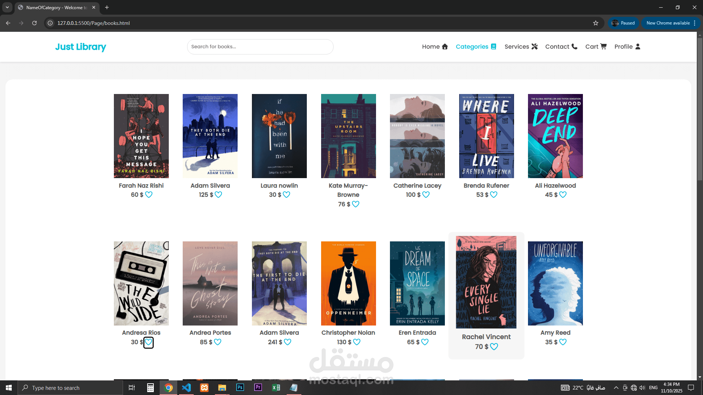703x395 pixels.
Task: Click the Rachel Vincent author name
Action: pos(486,337)
